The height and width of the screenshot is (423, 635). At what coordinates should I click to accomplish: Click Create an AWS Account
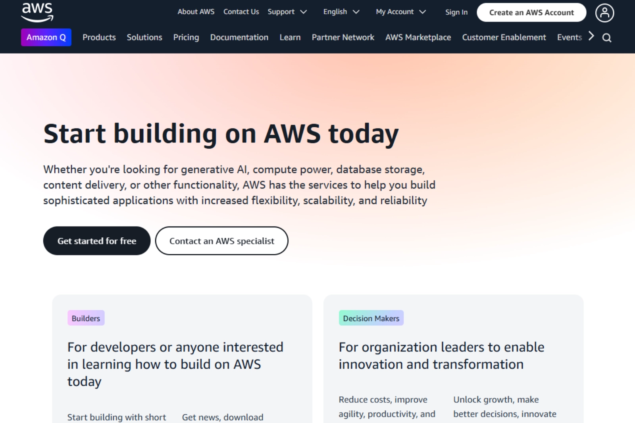point(531,12)
